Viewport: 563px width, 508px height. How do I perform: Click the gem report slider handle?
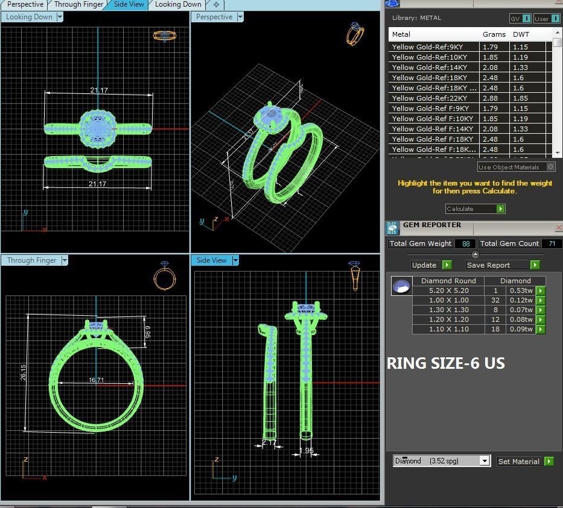pyautogui.click(x=475, y=254)
